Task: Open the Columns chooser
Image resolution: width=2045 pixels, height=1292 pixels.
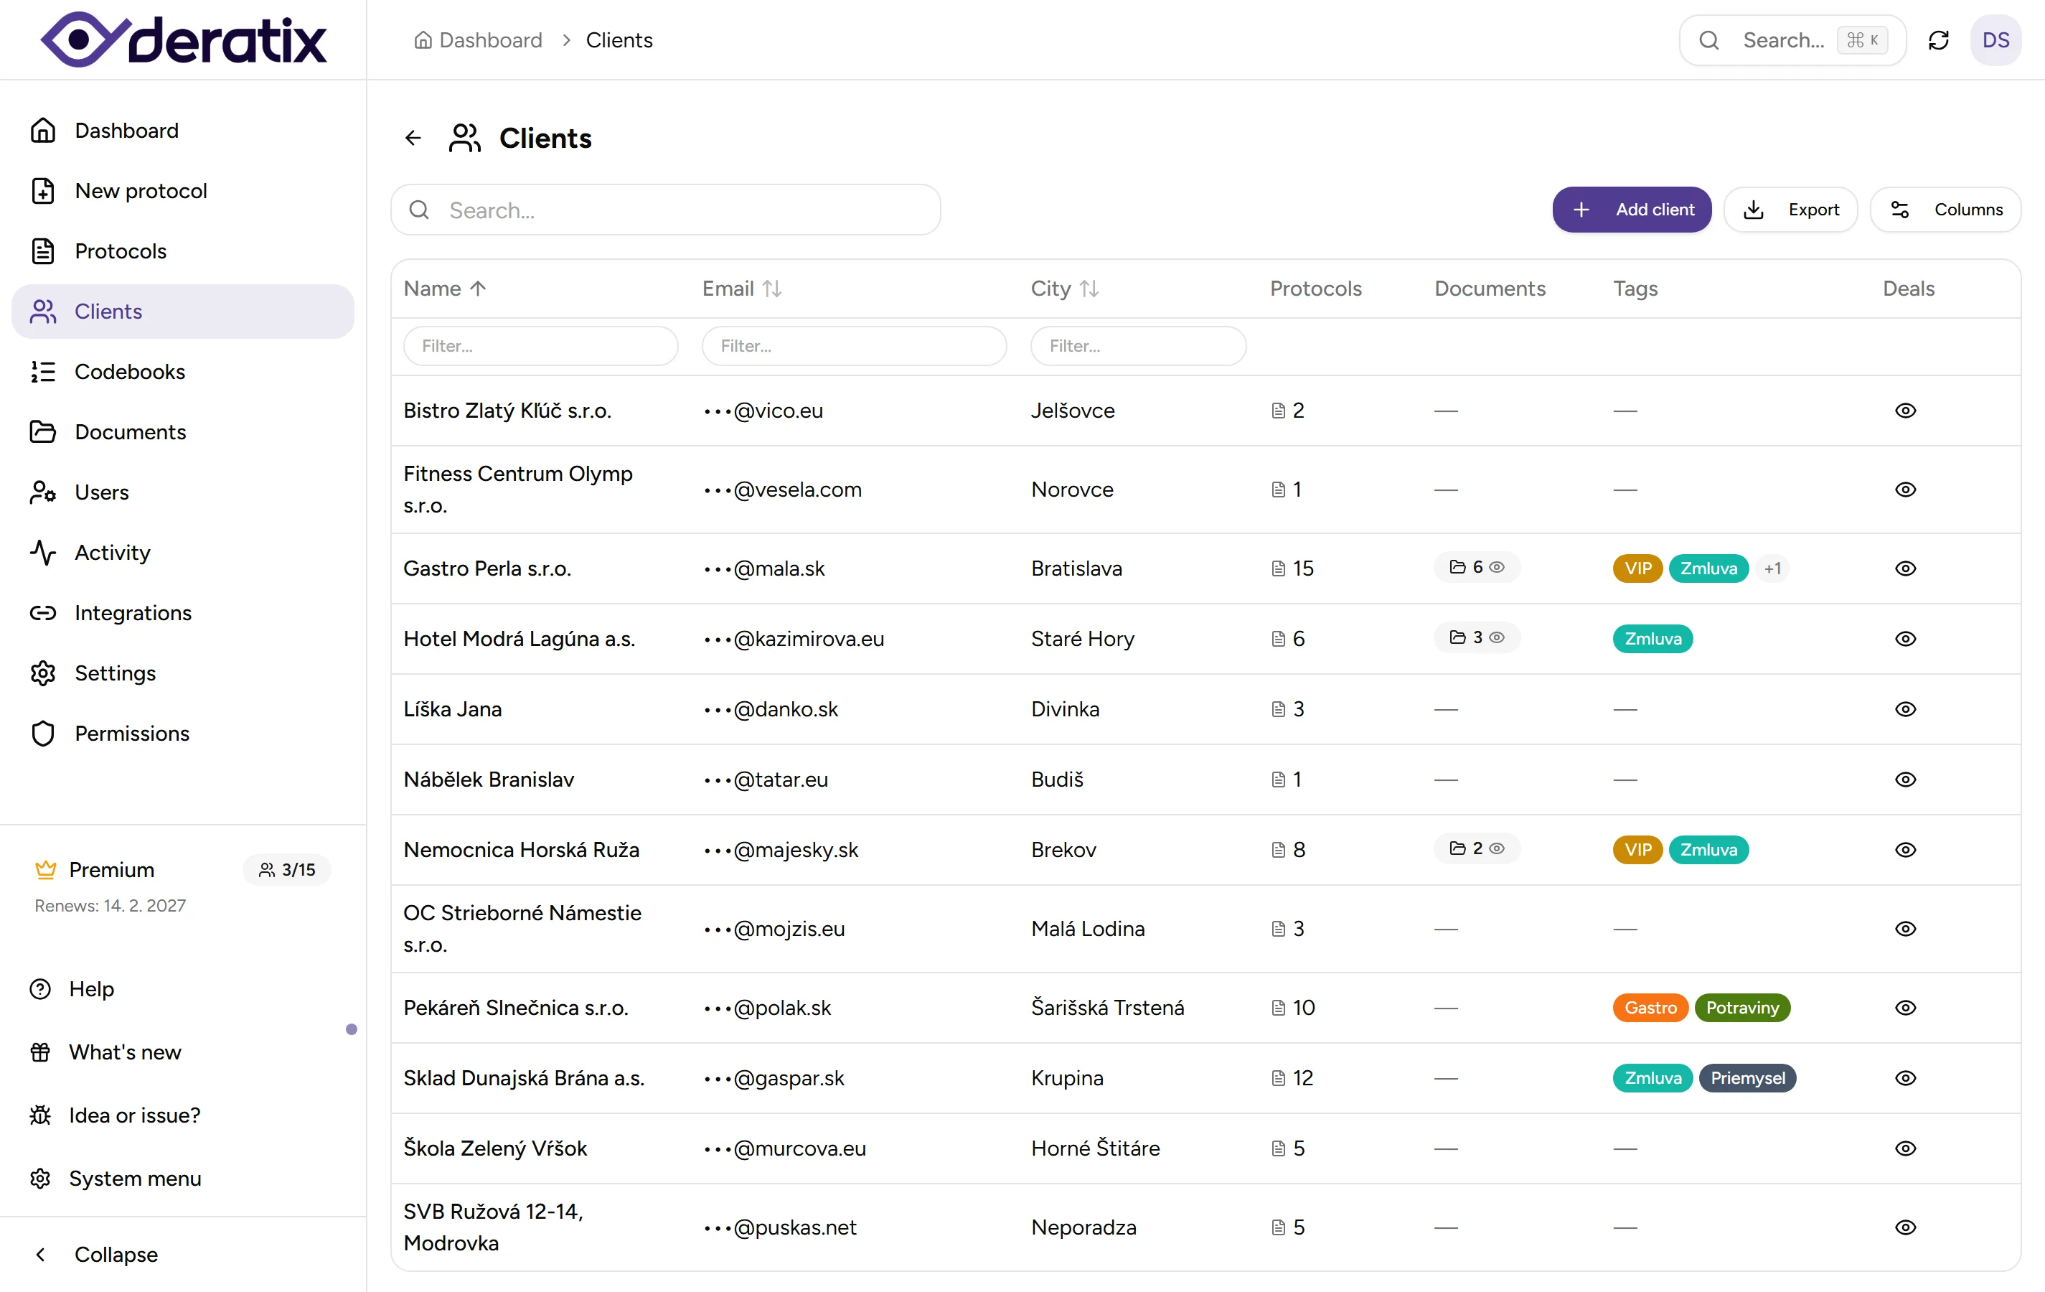Action: (x=1946, y=210)
